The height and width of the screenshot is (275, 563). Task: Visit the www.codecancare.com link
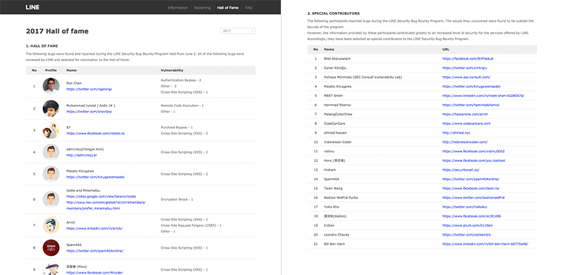click(x=467, y=124)
